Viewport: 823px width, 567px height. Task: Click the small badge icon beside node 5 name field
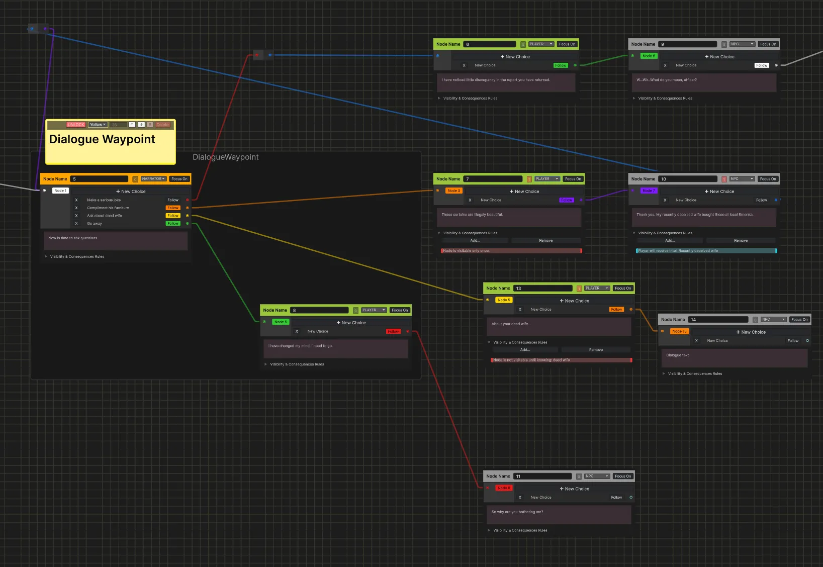135,178
